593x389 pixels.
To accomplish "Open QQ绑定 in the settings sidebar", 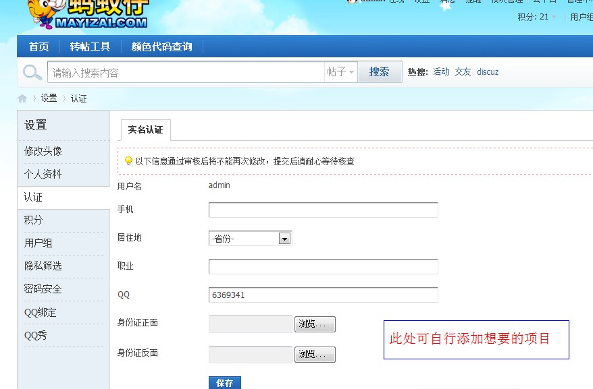I will click(x=40, y=312).
